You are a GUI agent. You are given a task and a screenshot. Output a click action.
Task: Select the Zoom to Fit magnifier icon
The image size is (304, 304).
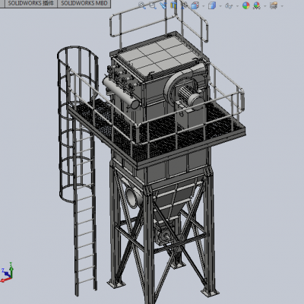point(142,5)
